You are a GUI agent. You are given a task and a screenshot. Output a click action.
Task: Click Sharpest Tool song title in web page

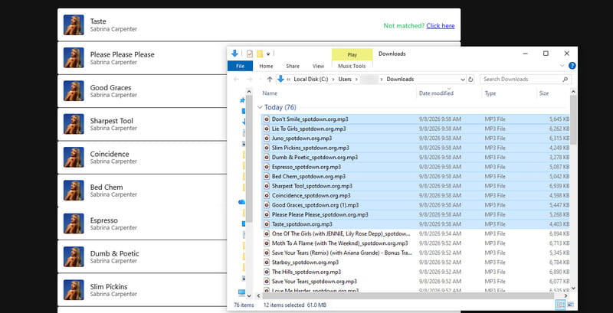coord(111,121)
